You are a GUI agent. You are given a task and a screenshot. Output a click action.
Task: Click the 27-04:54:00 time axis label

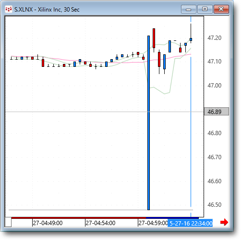(100, 223)
